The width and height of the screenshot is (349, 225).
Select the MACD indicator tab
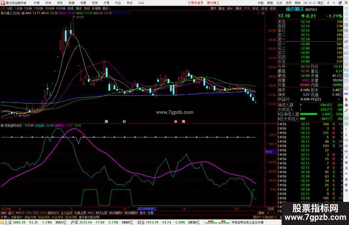(x=20, y=213)
